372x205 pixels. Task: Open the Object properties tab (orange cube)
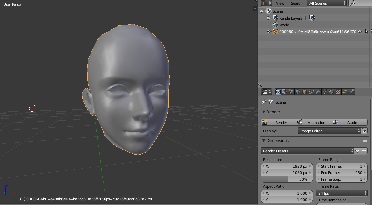tap(304, 92)
